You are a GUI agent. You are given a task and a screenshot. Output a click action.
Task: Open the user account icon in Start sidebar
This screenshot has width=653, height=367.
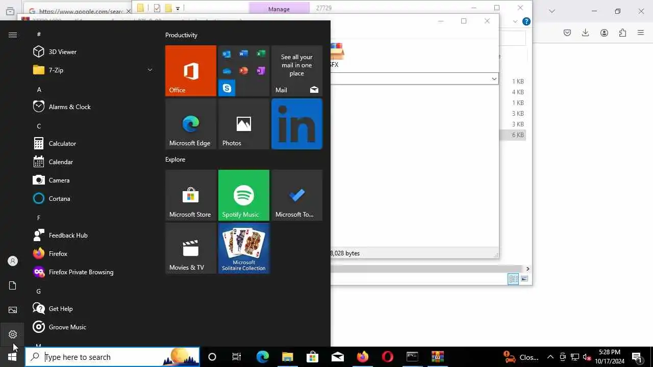click(x=13, y=261)
